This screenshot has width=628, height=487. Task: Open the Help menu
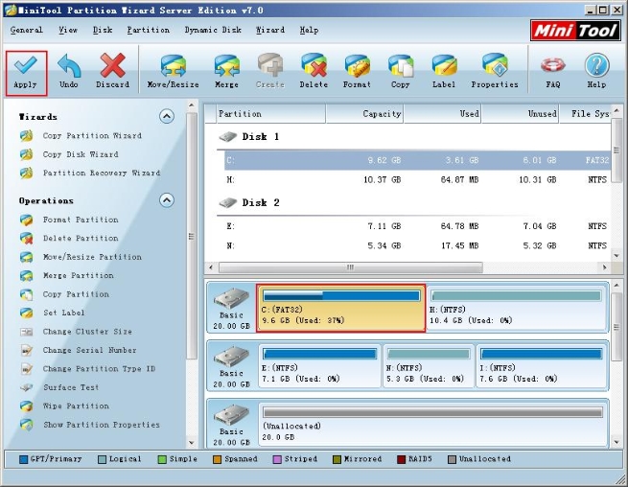[x=309, y=30]
